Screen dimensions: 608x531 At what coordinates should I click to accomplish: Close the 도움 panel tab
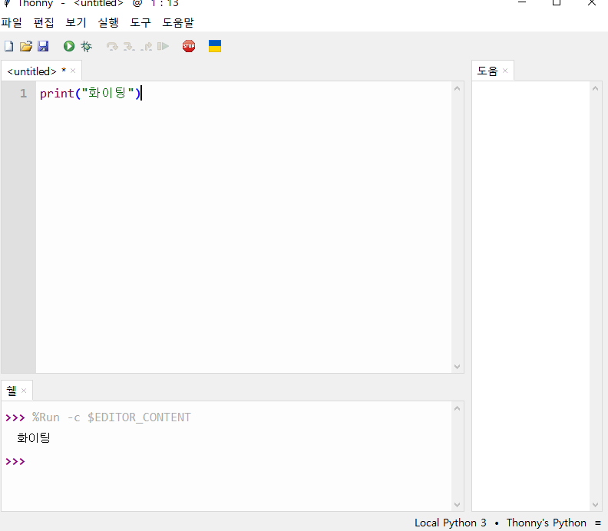pos(505,71)
